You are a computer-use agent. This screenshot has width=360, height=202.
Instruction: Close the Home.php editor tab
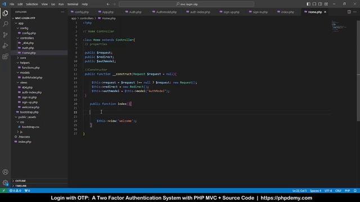(x=325, y=12)
